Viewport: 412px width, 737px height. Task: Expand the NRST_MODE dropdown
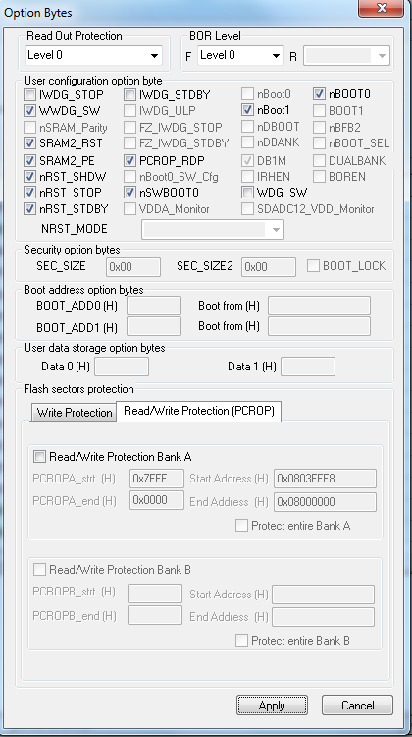(x=213, y=229)
